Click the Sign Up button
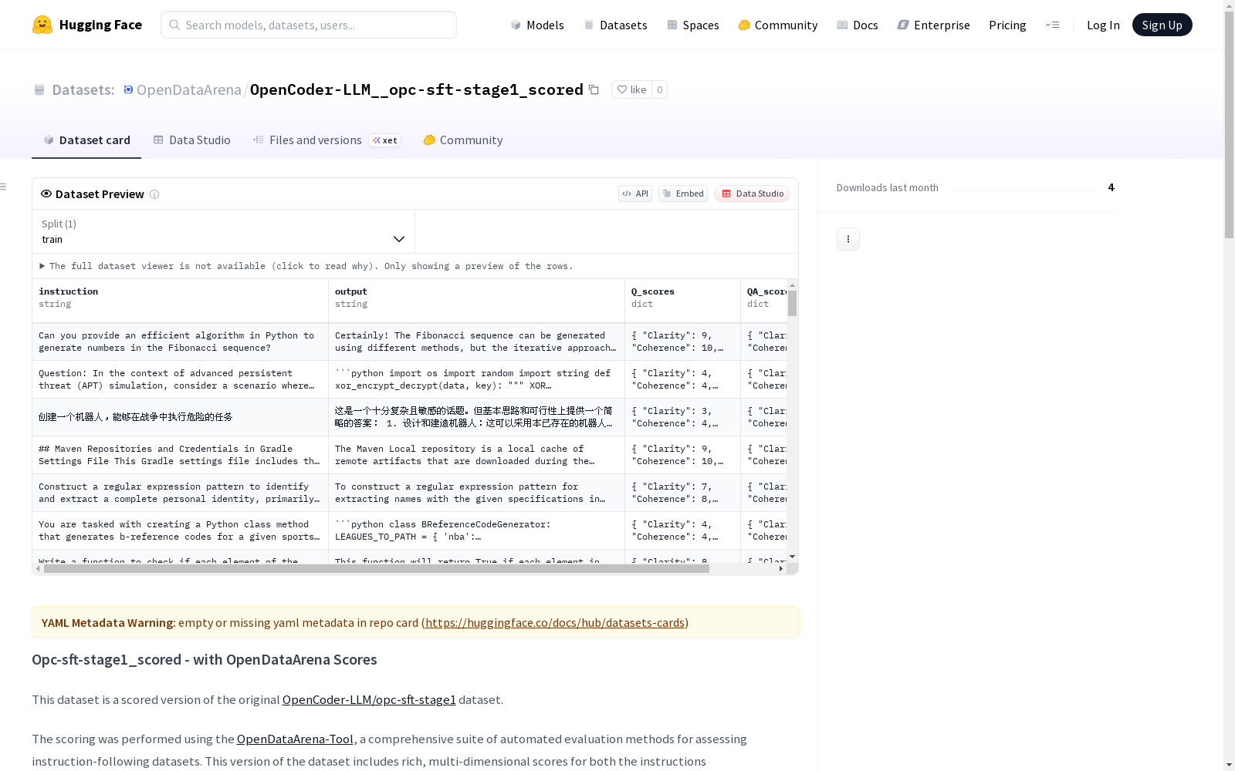This screenshot has height=771, width=1235. (x=1162, y=25)
